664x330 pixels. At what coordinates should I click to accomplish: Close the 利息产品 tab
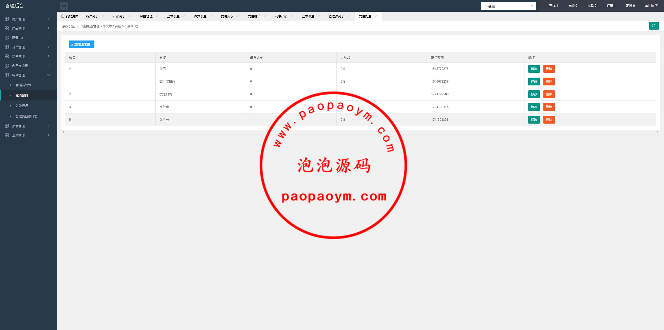click(x=292, y=16)
